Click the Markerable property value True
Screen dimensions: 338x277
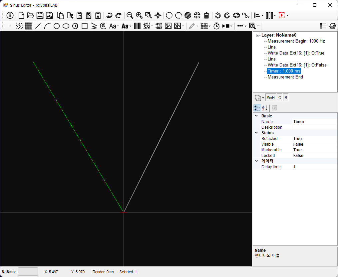[314, 150]
